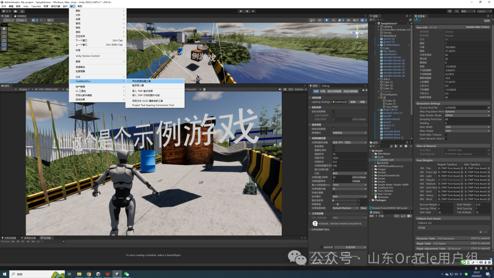The height and width of the screenshot is (278, 494).
Task: Toggle the Importance Sampling checkbox
Action: [x=333, y=150]
